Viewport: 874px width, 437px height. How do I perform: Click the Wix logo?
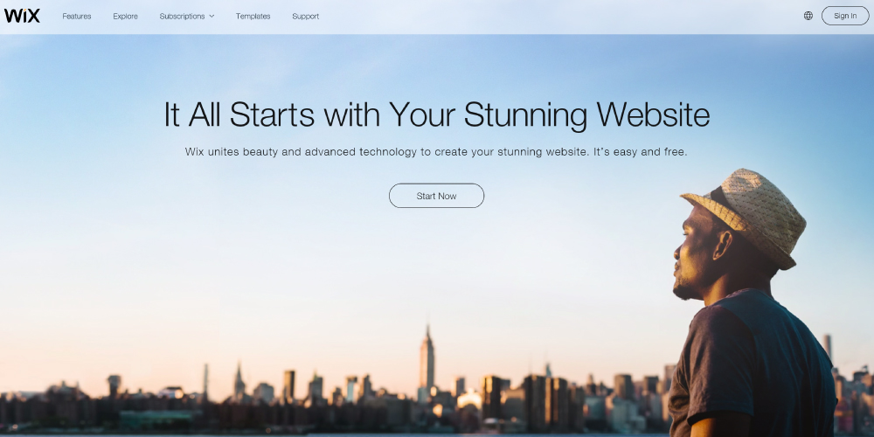tap(23, 16)
